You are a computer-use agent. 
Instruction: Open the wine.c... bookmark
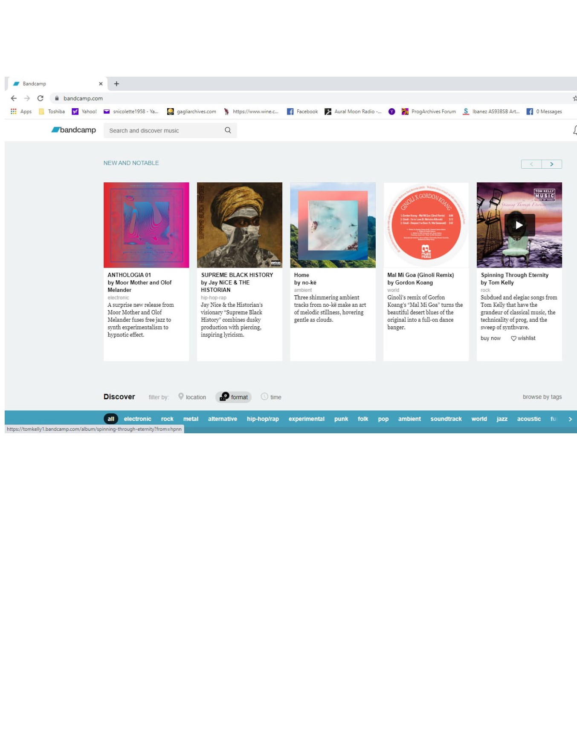[251, 112]
